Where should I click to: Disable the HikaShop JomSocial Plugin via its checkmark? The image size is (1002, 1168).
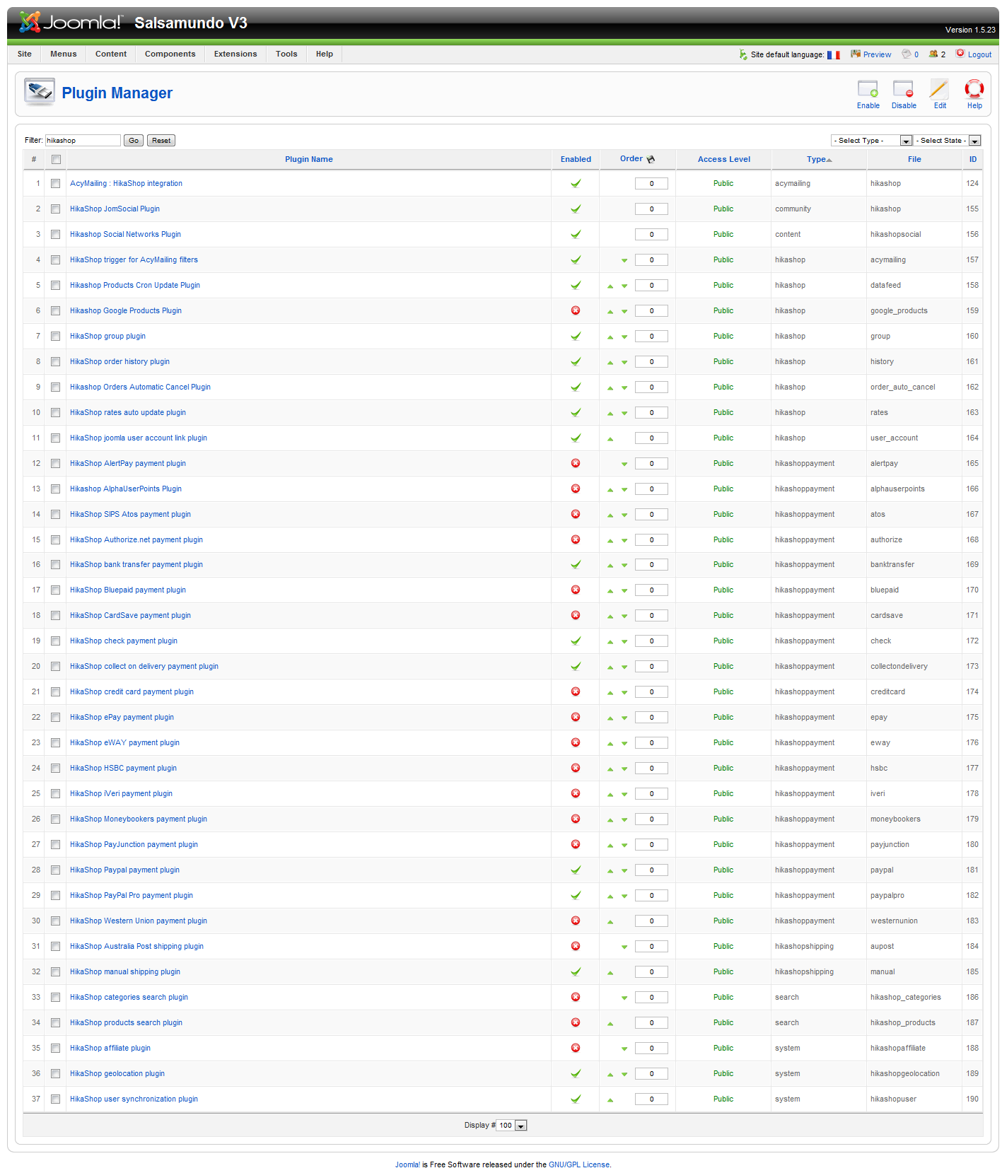point(576,209)
